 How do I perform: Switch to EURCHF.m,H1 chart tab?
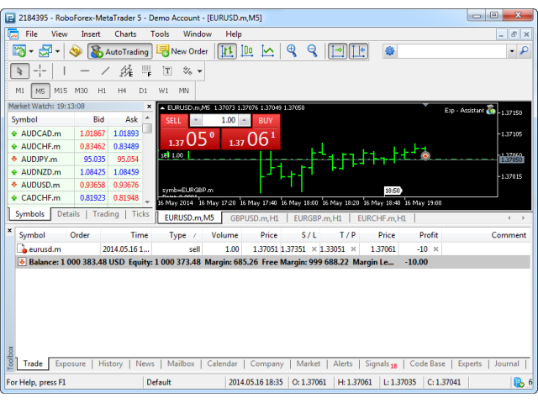(382, 218)
